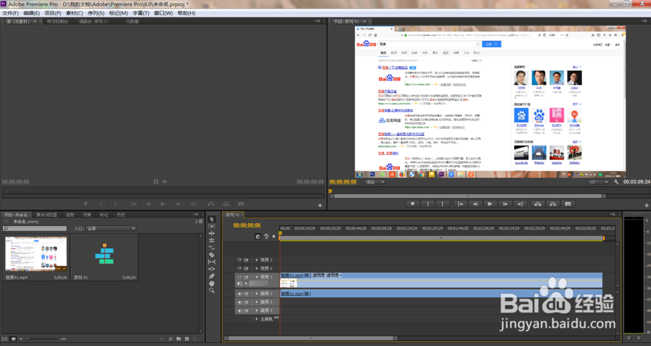651x346 pixels.
Task: Step forward one frame in Program monitor
Action: click(x=505, y=204)
